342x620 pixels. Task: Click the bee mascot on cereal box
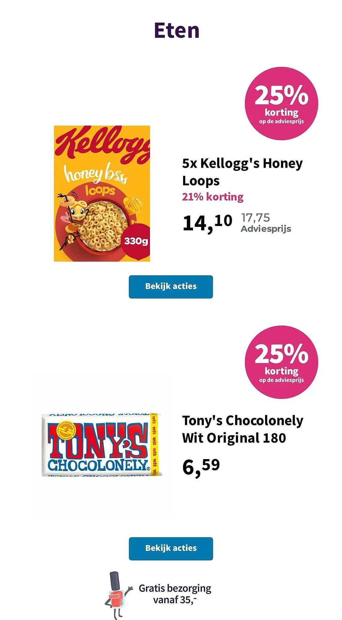pos(74,219)
